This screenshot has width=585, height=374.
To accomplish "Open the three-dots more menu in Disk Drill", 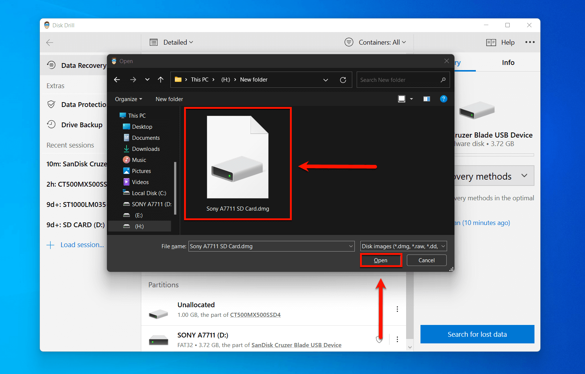I will point(530,42).
